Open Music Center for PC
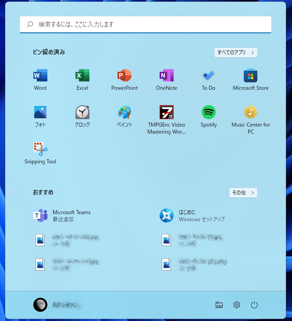 251,120
